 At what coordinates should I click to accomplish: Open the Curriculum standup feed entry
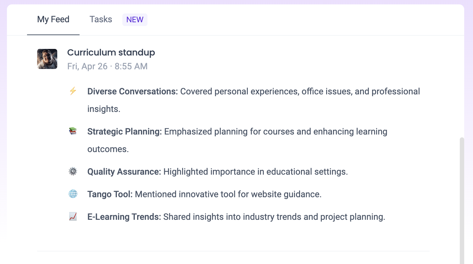pos(111,52)
